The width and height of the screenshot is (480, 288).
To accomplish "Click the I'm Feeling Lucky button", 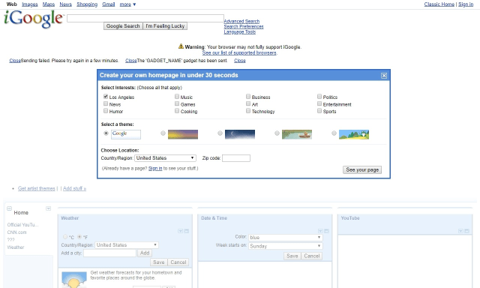I will point(165,26).
